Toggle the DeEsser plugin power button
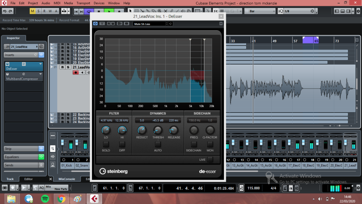The image size is (362, 204). point(95,24)
